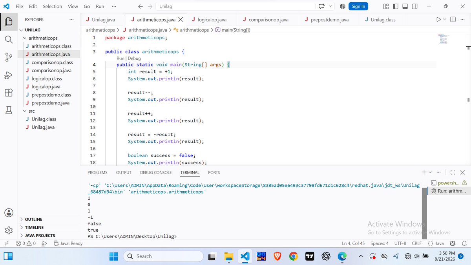Click the Sign In button

(x=358, y=6)
